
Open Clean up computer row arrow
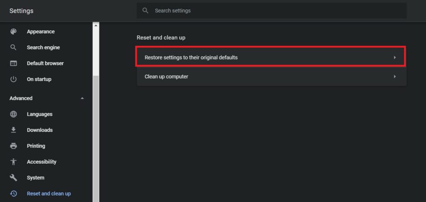point(395,76)
